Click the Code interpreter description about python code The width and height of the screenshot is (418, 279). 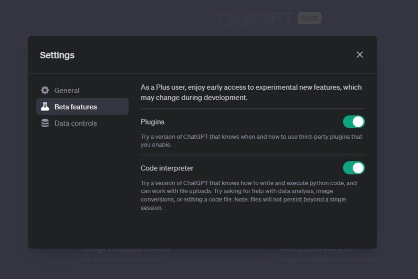click(x=249, y=195)
